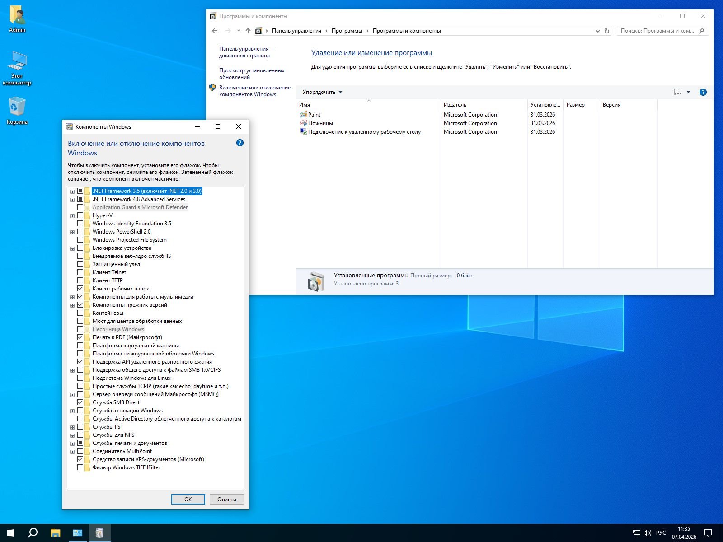This screenshot has width=723, height=542.
Task: Click the up-arrow navigation button
Action: [x=248, y=31]
